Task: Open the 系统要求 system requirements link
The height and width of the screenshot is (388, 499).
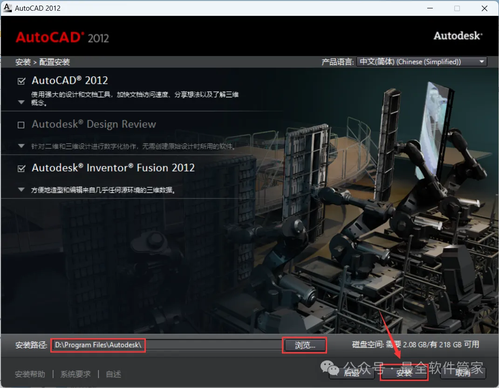Action: 75,374
